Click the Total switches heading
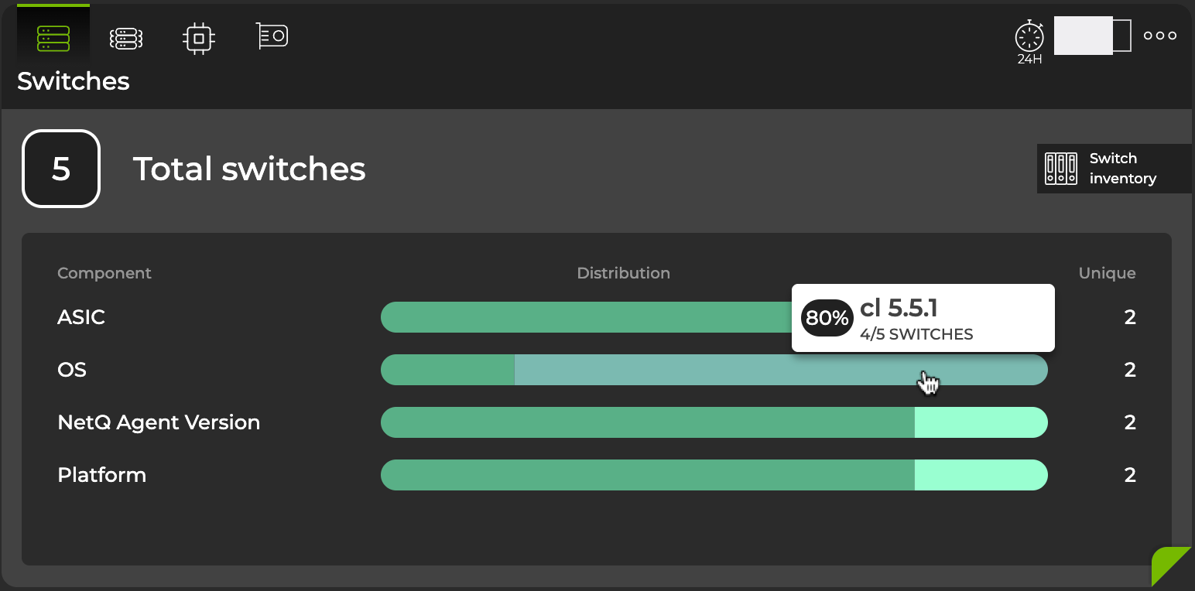This screenshot has width=1195, height=591. point(249,169)
